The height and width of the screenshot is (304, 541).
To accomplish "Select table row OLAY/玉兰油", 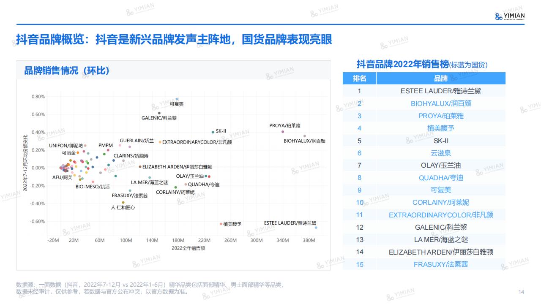I will tap(424, 165).
